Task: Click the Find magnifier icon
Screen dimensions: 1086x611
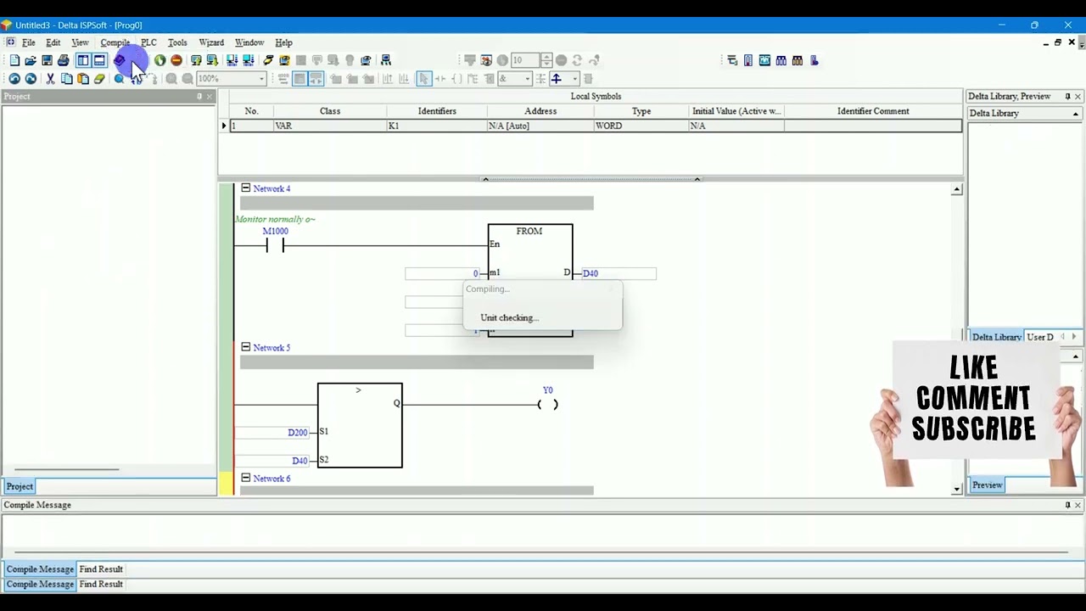Action: coord(120,79)
